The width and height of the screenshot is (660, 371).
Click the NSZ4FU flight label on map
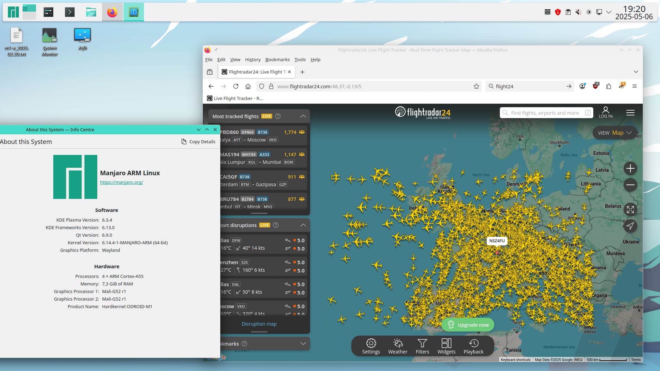click(497, 241)
